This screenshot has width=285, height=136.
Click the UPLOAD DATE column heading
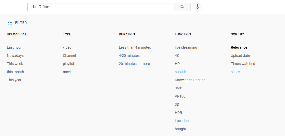18,34
